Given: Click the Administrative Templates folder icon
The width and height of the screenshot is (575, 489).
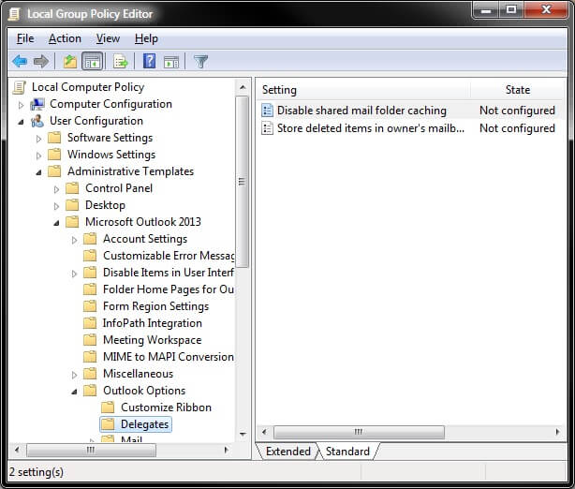Looking at the screenshot, I should [x=54, y=171].
